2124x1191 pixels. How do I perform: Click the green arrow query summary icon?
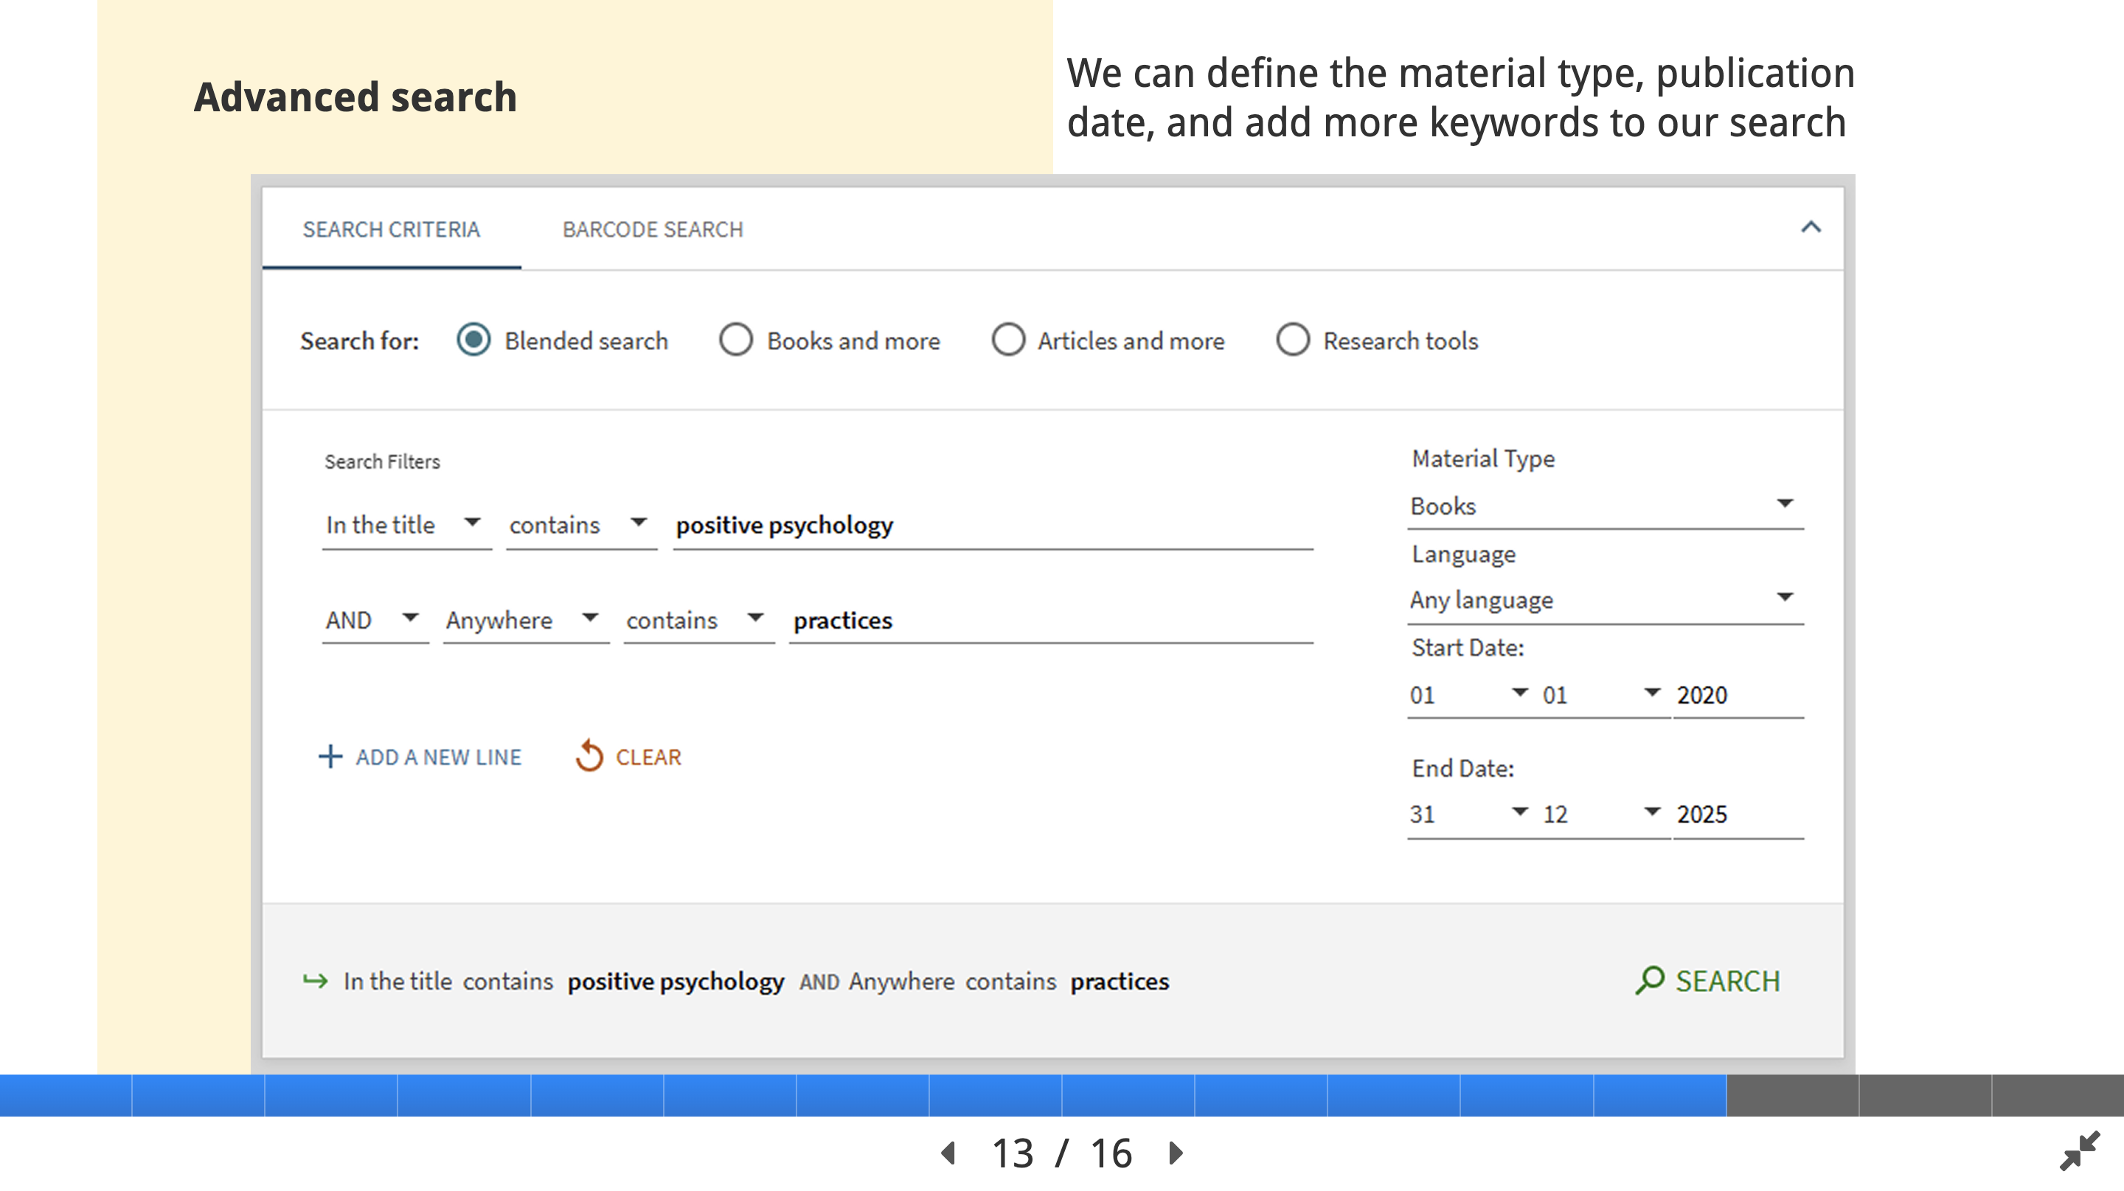point(315,981)
